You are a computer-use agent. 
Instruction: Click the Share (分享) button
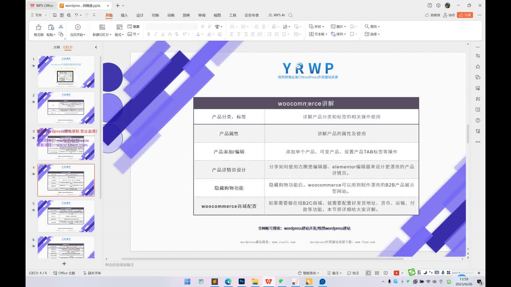pos(465,15)
